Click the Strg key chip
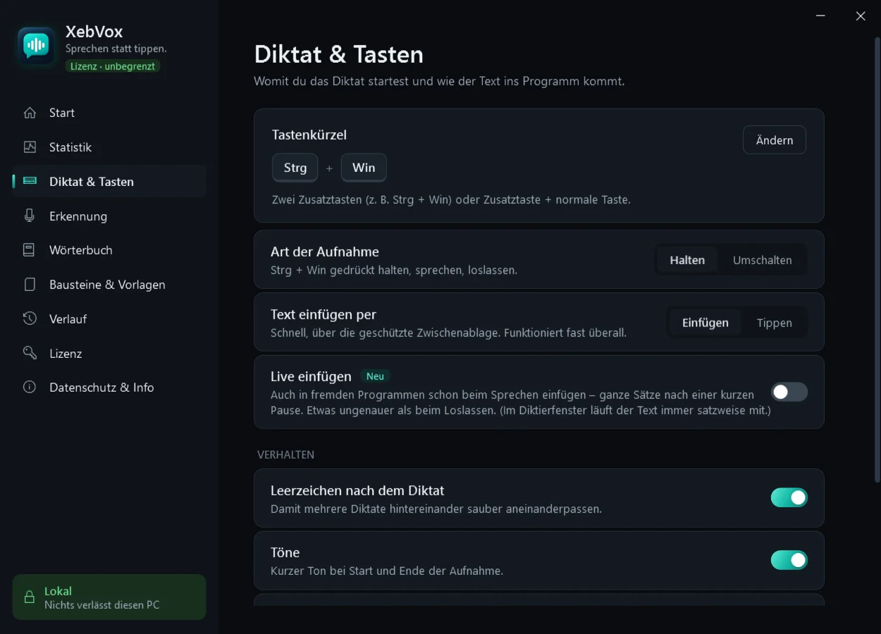This screenshot has height=634, width=881. click(295, 168)
